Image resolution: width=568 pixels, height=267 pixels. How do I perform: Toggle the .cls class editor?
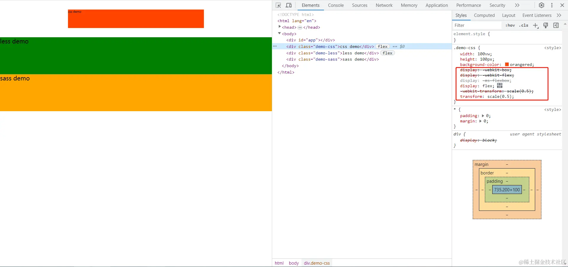(524, 25)
